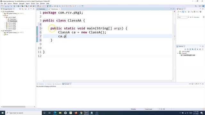Click the Package Explorer horizontal scrollbar
This screenshot has height=115, width=205.
[14, 107]
